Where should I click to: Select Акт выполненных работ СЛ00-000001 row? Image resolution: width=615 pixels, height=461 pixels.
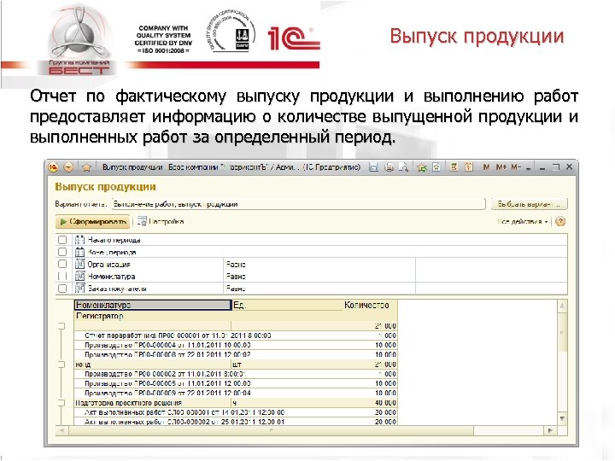[236, 412]
